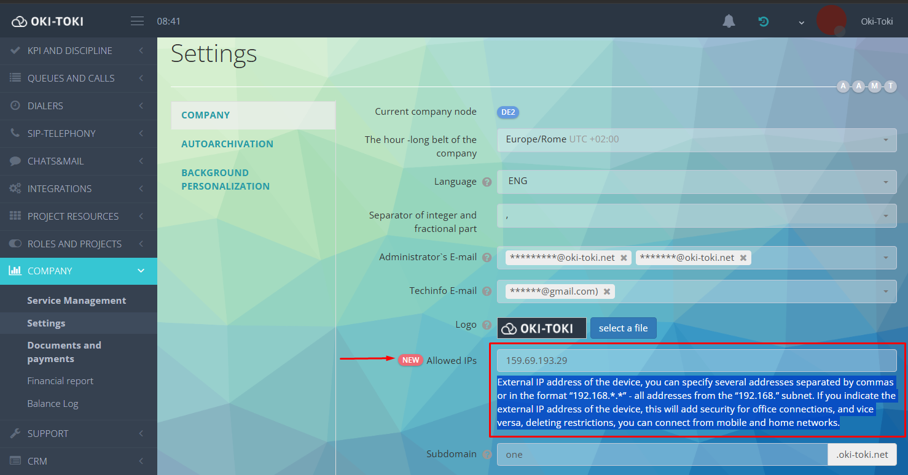Click the Allowed IPs input field
Image resolution: width=908 pixels, height=475 pixels.
[697, 361]
